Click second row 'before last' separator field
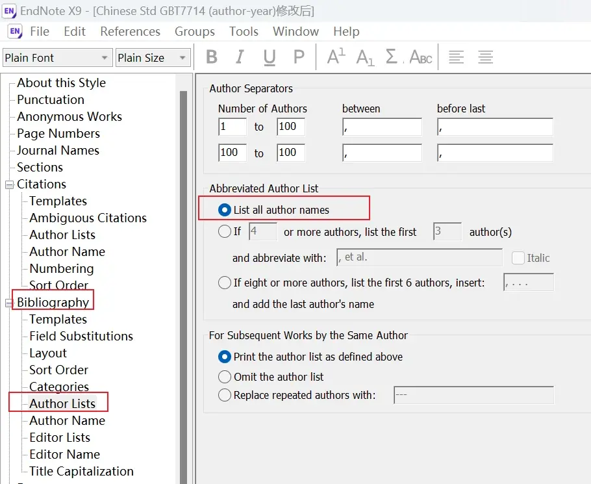This screenshot has width=591, height=484. coord(495,153)
